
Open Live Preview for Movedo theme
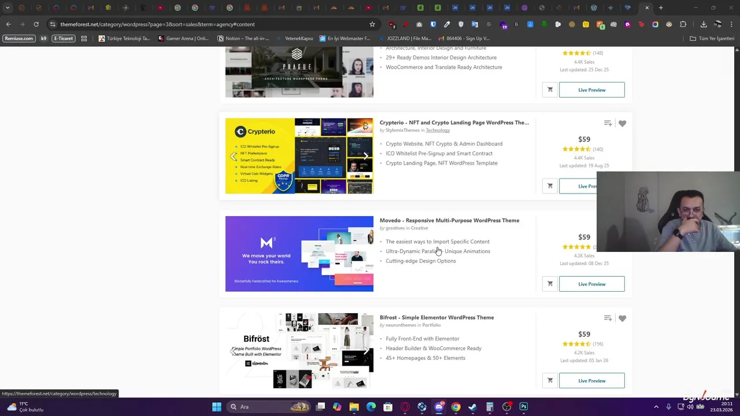[x=591, y=284]
